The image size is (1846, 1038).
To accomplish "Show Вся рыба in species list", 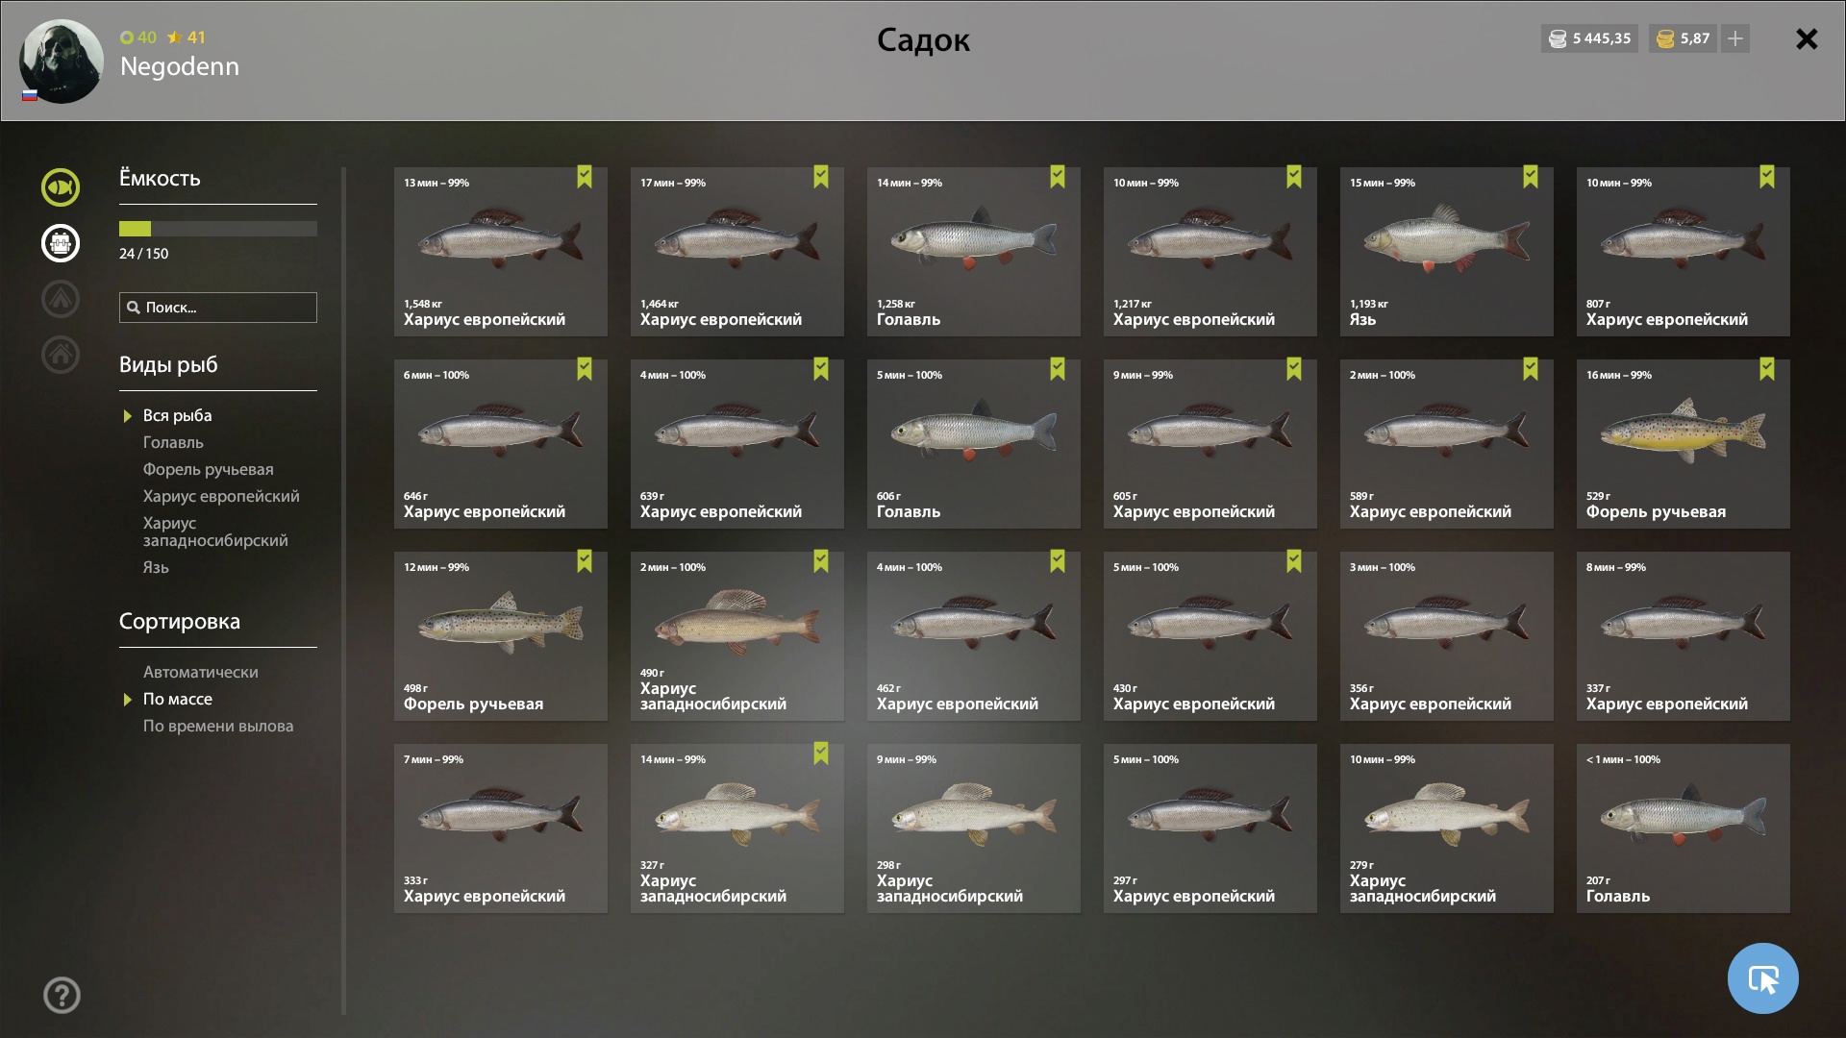I will click(x=177, y=415).
